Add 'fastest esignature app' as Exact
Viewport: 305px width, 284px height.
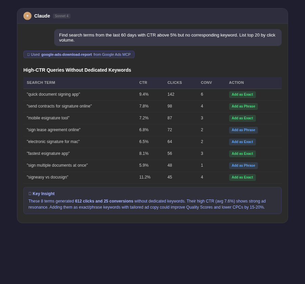pos(242,154)
